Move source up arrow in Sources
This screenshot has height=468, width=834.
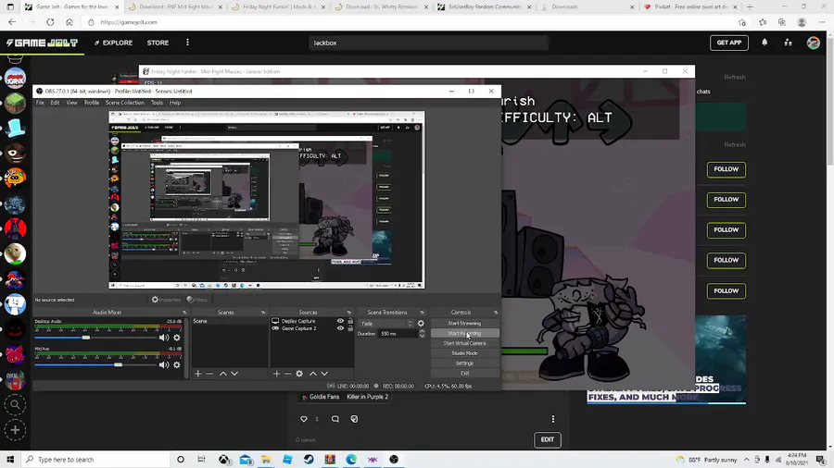[x=313, y=374]
